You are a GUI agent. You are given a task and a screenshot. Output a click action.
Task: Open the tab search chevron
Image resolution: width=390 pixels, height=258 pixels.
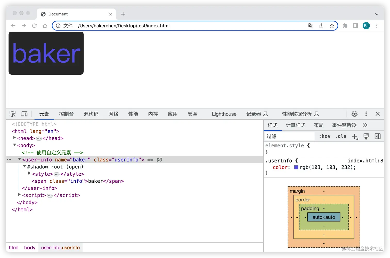click(377, 14)
